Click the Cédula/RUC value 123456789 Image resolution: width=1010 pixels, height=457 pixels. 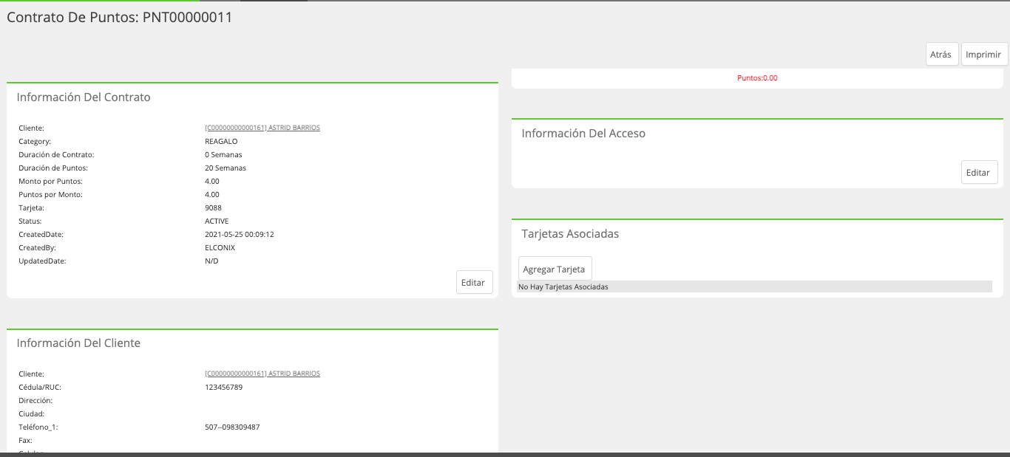(223, 387)
